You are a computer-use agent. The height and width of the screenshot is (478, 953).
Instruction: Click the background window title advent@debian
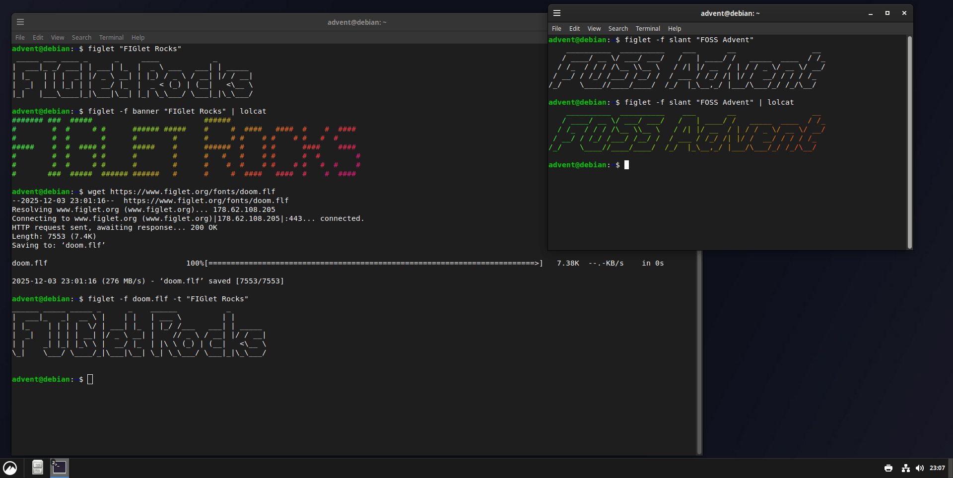pos(357,22)
